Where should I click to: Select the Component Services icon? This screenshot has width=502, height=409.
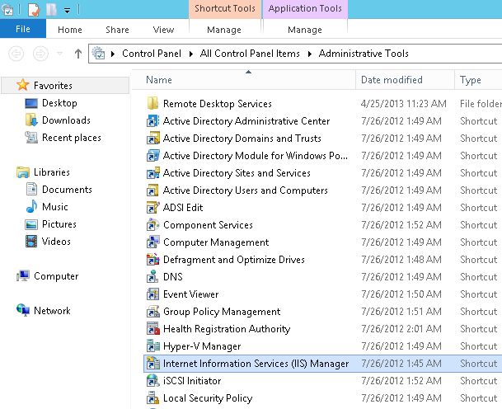click(x=152, y=224)
